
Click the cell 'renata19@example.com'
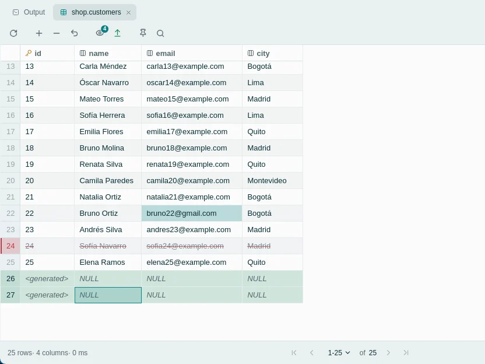tap(192, 164)
